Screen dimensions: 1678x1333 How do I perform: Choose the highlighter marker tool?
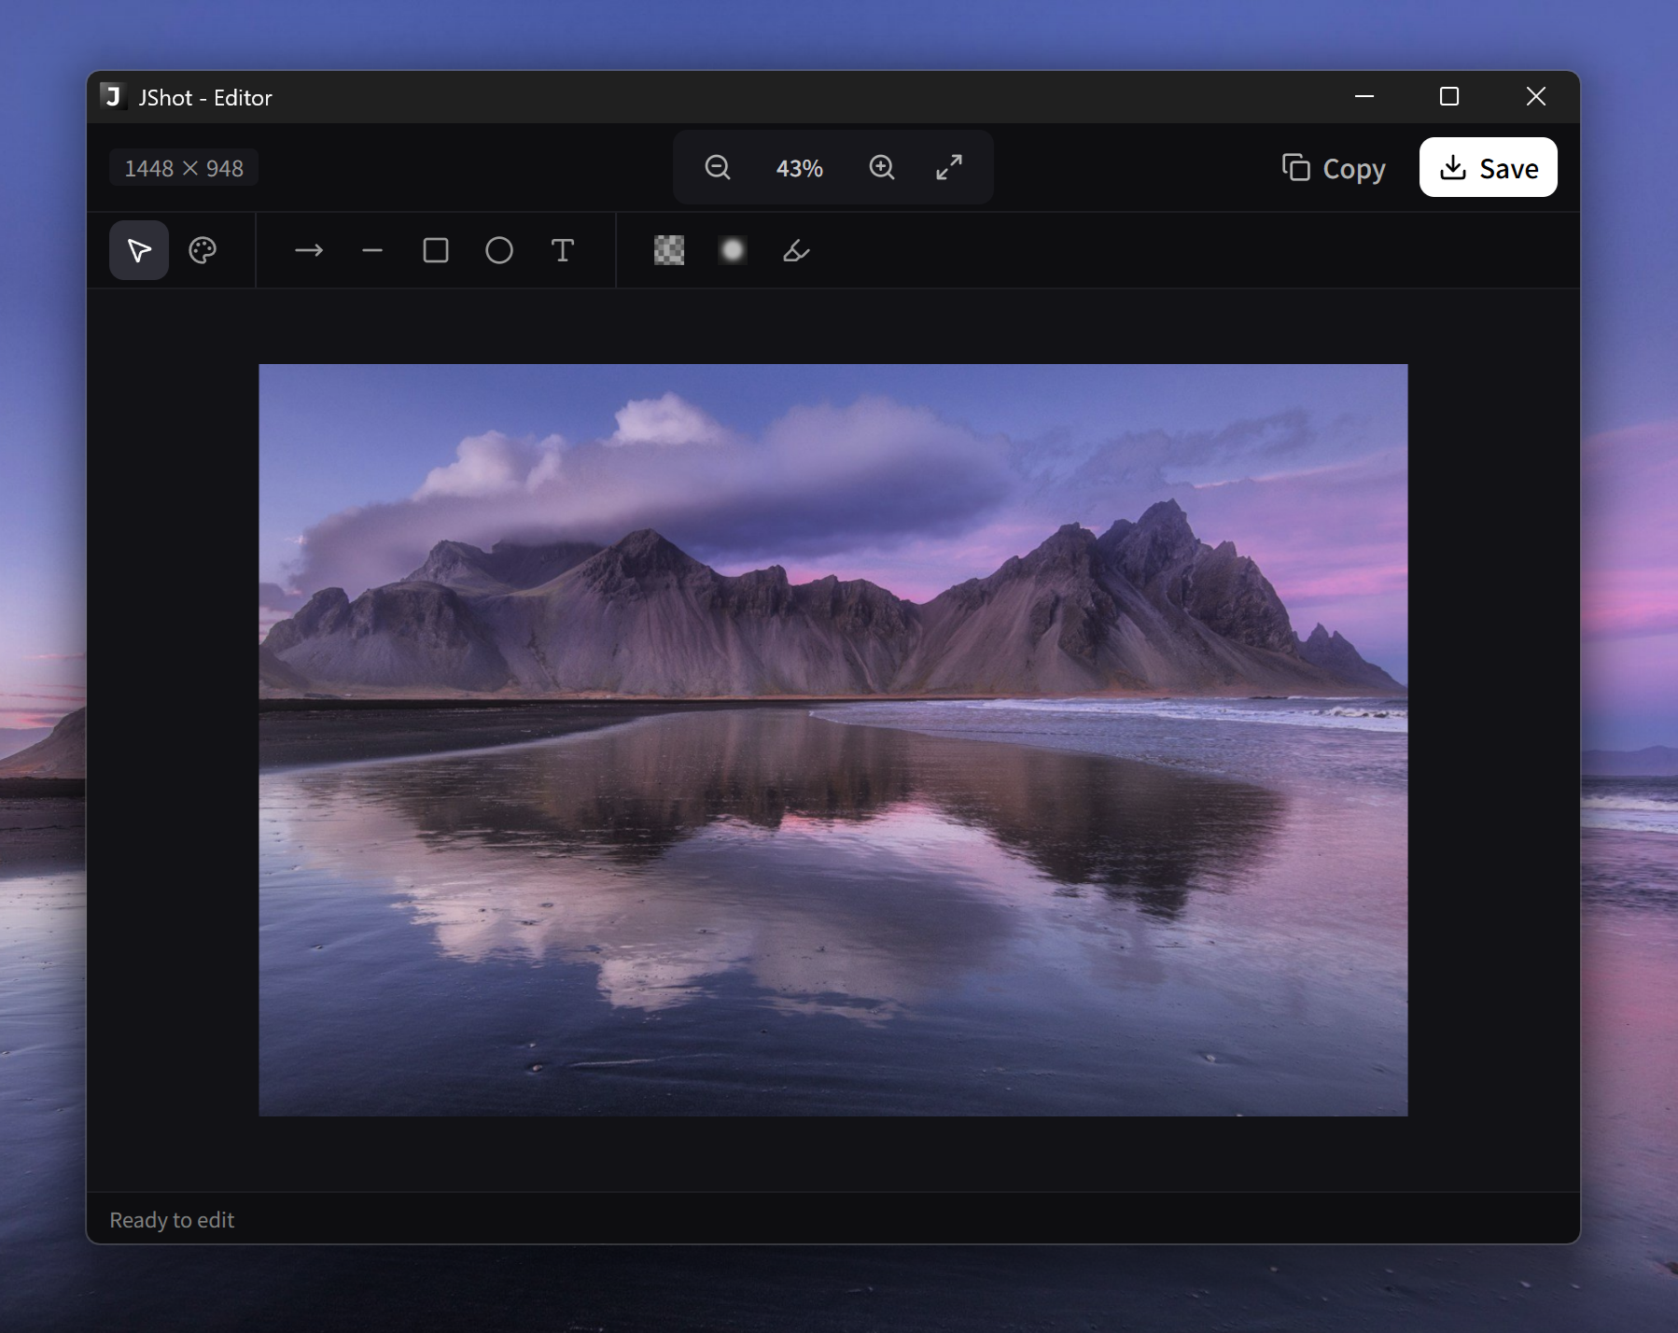point(795,250)
